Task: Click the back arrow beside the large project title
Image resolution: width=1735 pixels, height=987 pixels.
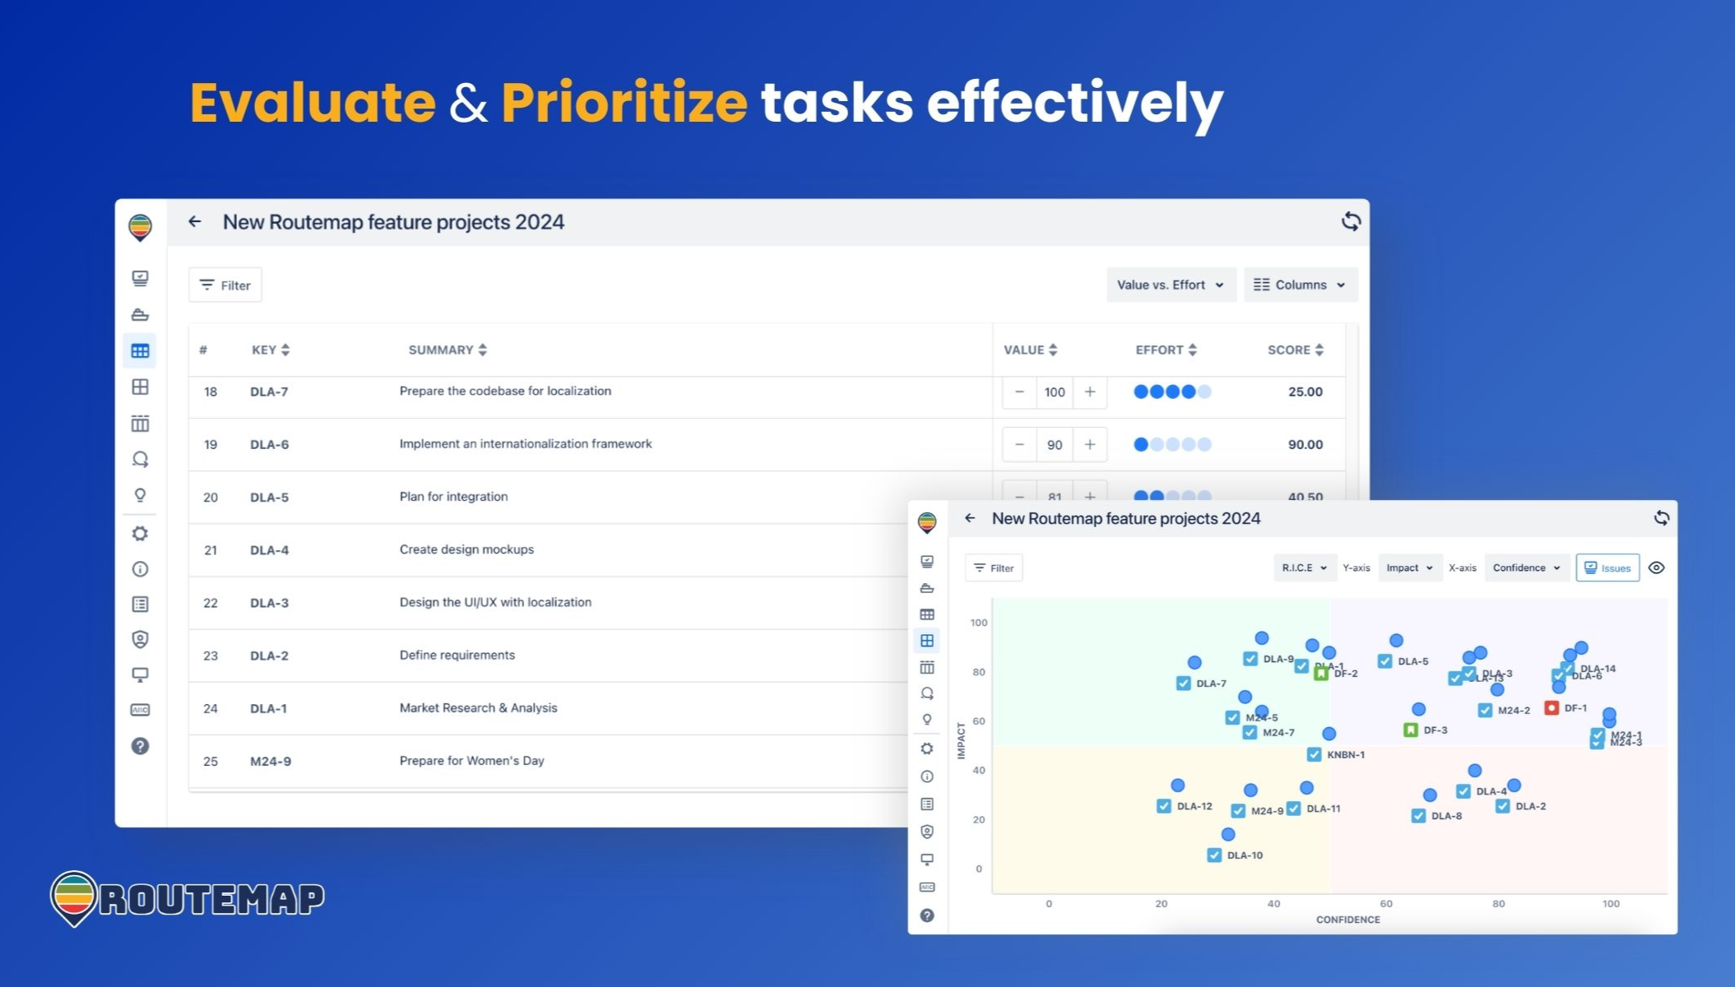Action: (x=194, y=222)
